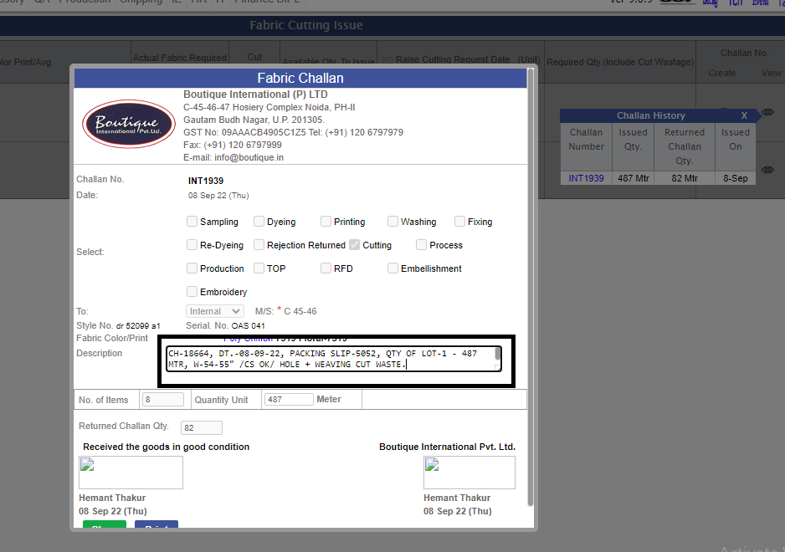
Task: Click the Fabric Cutting Issue page heading
Action: 306,25
